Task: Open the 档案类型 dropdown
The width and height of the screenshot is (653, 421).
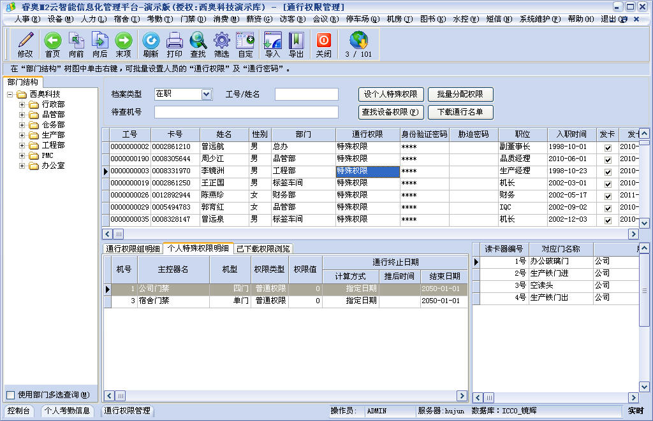Action: coord(206,94)
